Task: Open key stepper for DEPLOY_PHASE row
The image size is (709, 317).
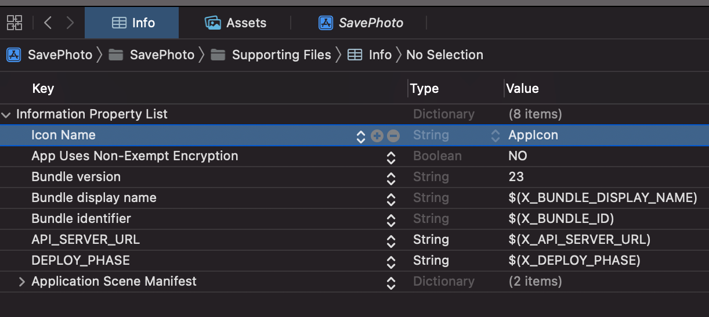Action: 391,261
